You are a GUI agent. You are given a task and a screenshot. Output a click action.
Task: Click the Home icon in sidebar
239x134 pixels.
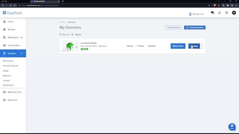(4, 22)
